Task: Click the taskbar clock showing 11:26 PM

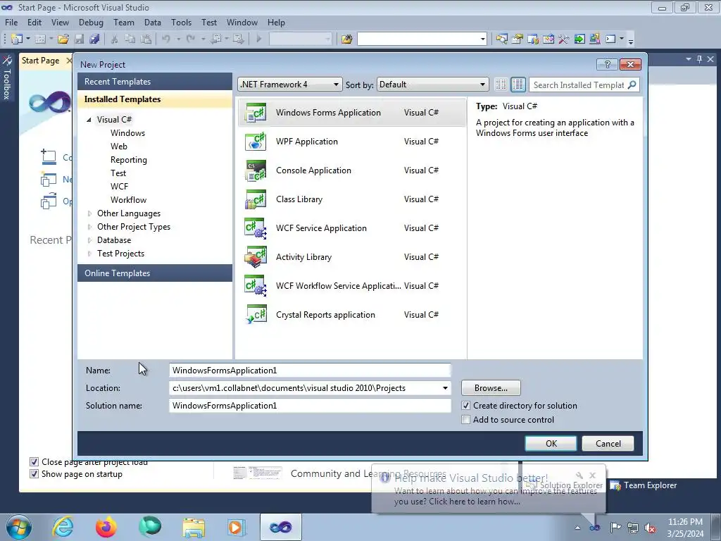Action: [x=685, y=522]
